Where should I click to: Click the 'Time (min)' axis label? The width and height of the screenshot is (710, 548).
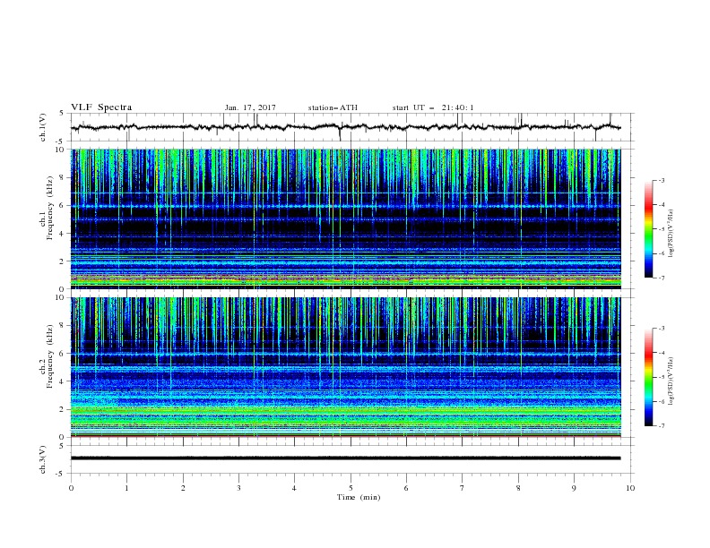pyautogui.click(x=359, y=497)
